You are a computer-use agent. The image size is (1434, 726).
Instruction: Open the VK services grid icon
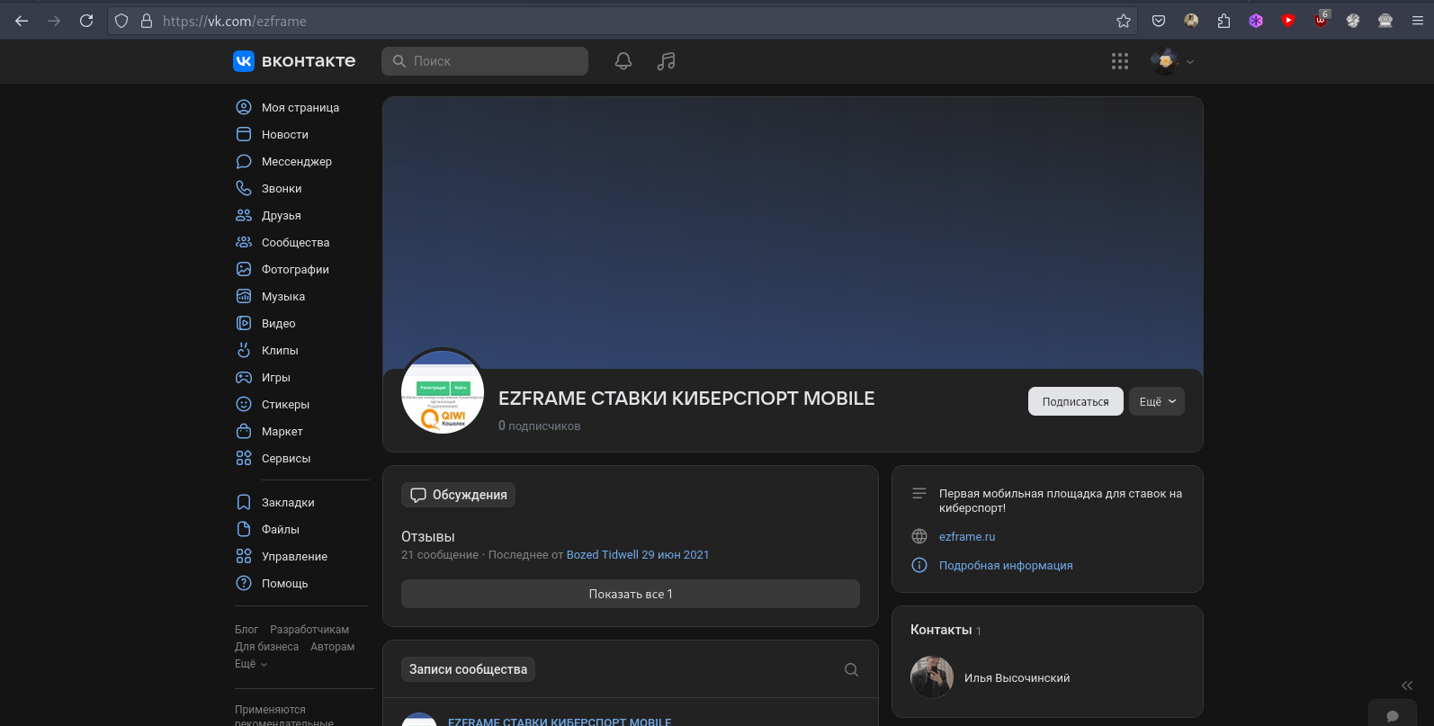click(1119, 61)
